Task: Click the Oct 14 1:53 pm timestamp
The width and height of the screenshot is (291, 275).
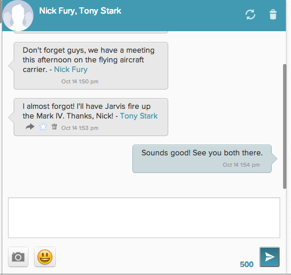Action: [80, 128]
